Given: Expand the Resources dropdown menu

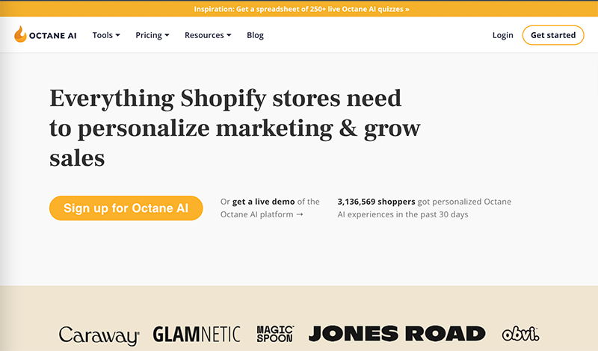Looking at the screenshot, I should [208, 35].
